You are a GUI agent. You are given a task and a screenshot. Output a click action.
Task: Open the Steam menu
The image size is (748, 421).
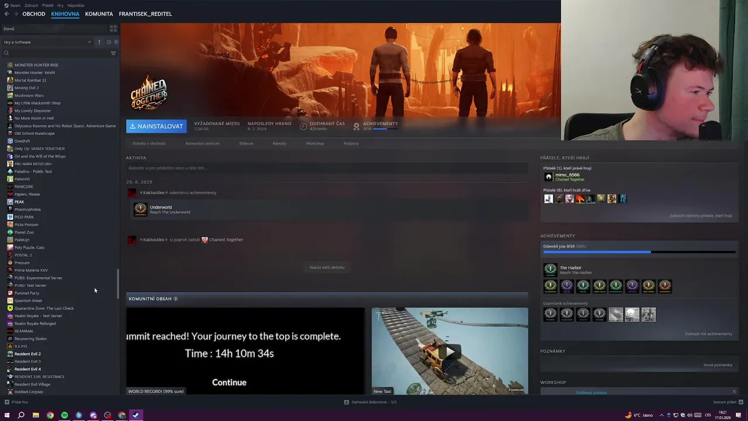pos(15,5)
